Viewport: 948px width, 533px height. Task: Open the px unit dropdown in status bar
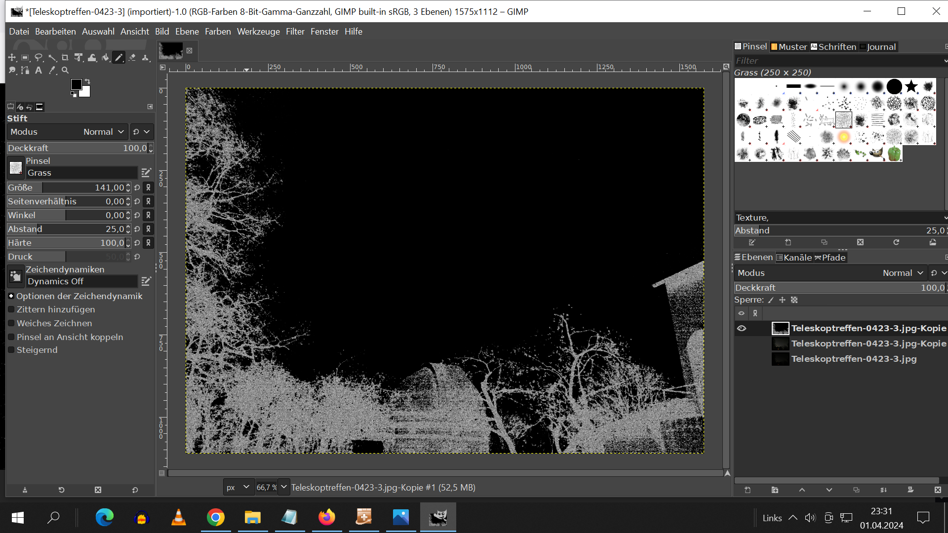point(239,488)
